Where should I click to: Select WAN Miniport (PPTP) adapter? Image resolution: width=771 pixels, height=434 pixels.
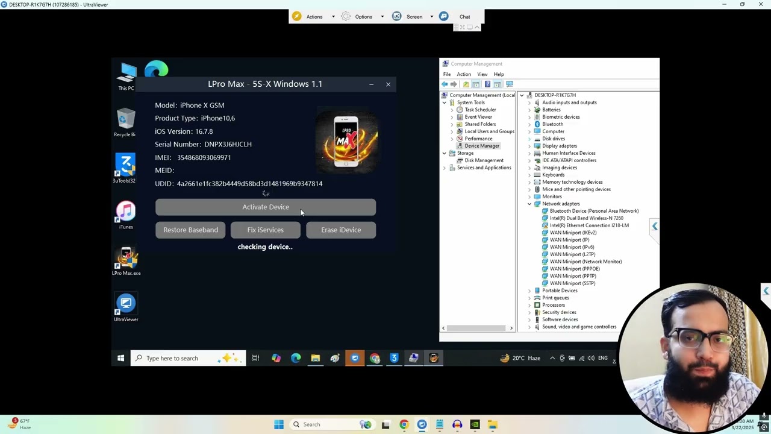pyautogui.click(x=572, y=276)
